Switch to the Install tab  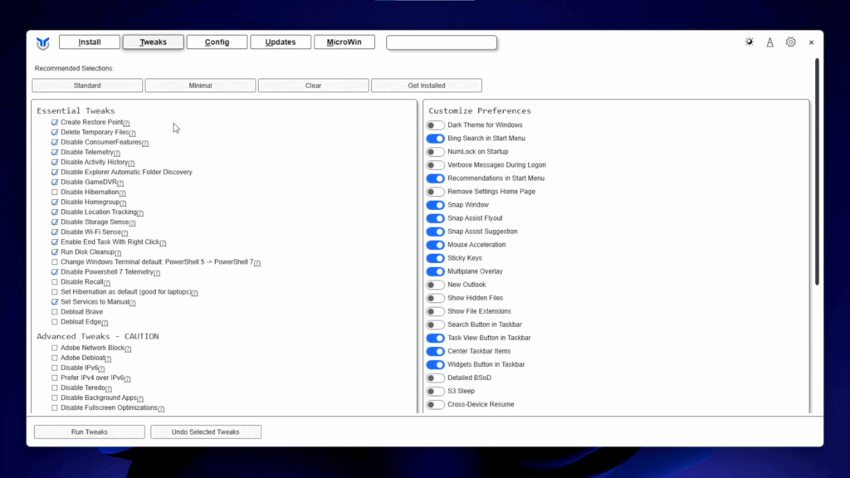click(x=90, y=42)
